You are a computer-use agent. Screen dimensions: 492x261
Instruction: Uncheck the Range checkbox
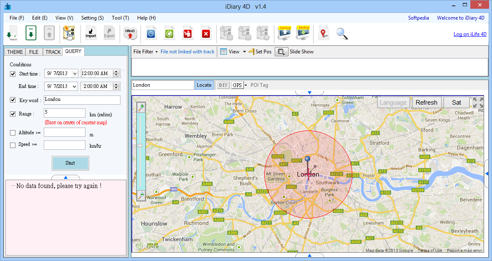coord(13,114)
